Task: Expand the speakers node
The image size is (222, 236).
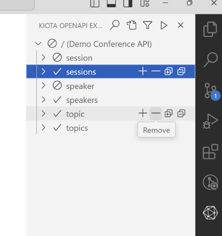Action: [43, 99]
